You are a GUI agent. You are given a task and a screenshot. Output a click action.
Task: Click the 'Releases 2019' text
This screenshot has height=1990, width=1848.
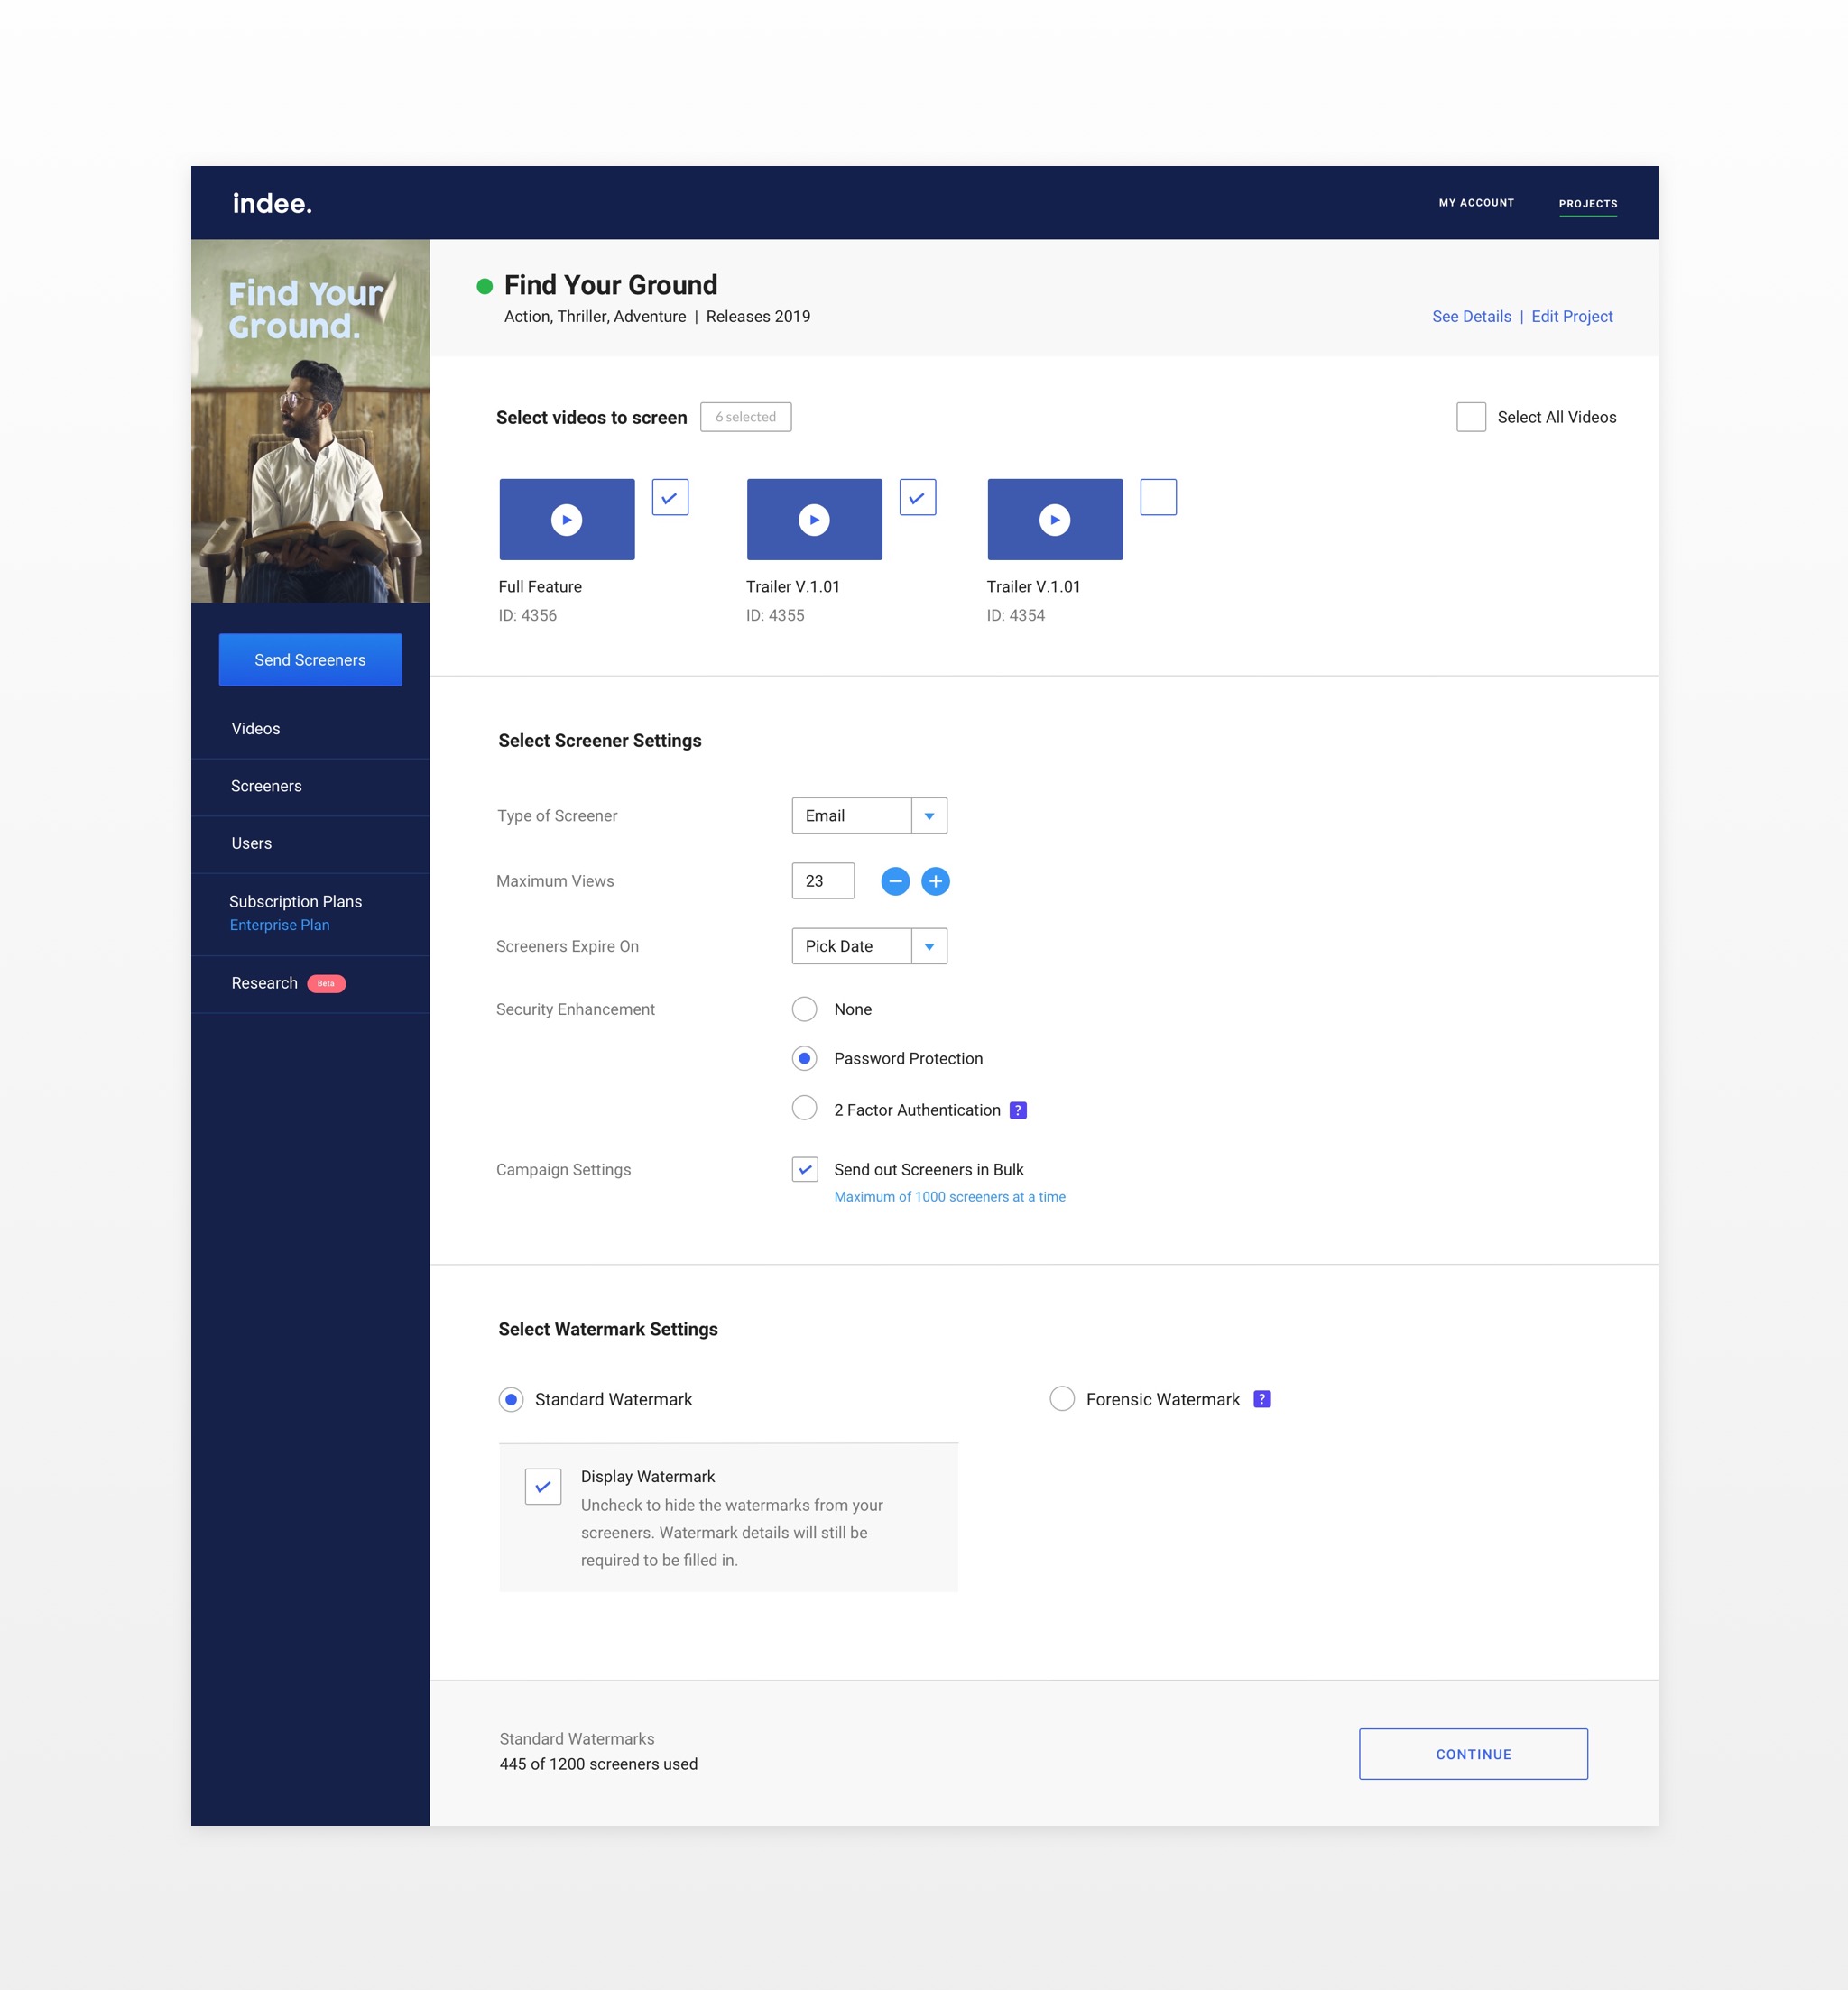758,317
